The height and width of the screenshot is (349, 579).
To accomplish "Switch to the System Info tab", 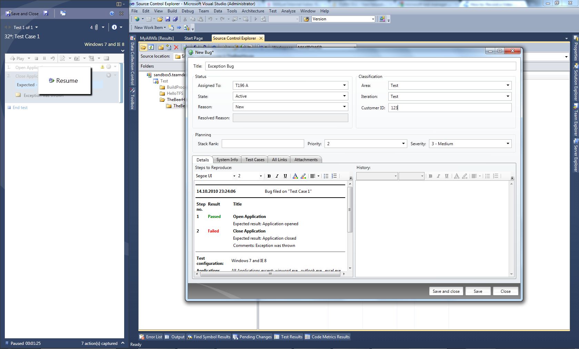I will point(227,160).
